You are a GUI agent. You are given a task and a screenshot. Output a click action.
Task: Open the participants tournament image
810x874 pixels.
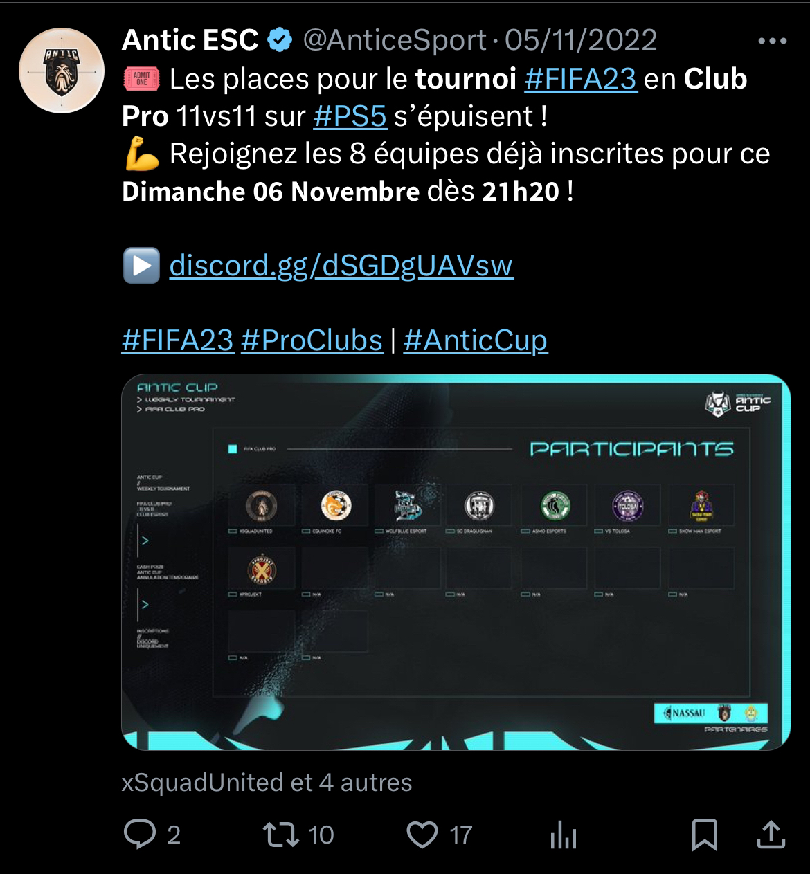[x=456, y=563]
